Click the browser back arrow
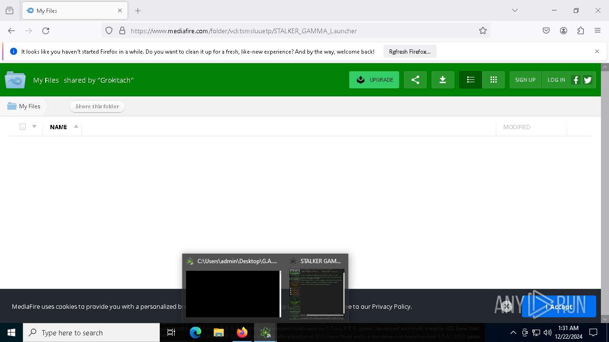 11,31
